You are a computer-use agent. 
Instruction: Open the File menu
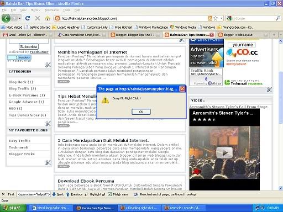[4, 10]
